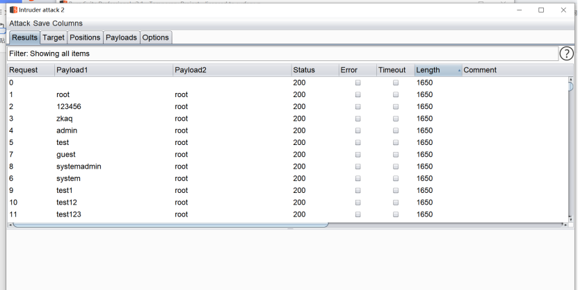Viewport: 578px width, 290px height.
Task: Open the Attack menu
Action: tap(19, 24)
